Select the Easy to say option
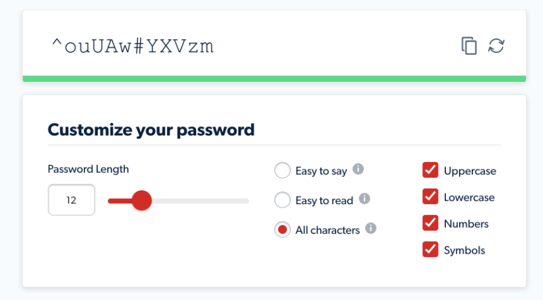 click(x=282, y=170)
